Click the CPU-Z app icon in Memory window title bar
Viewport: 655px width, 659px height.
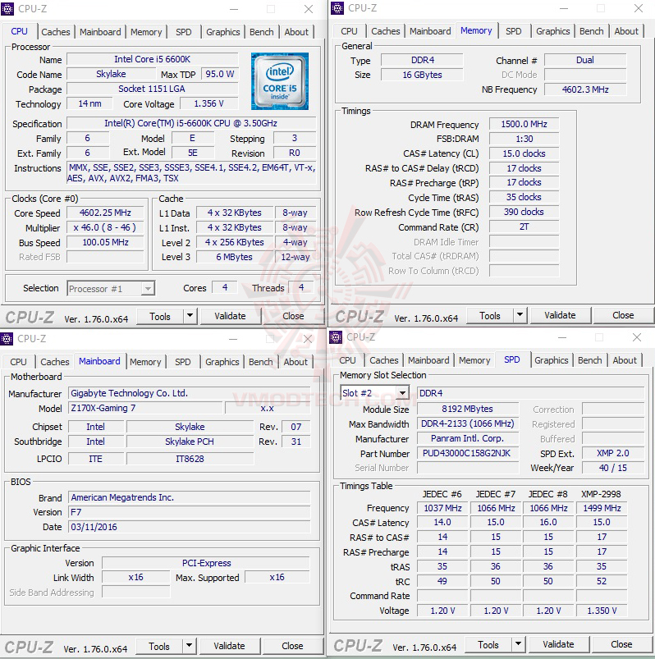(337, 8)
